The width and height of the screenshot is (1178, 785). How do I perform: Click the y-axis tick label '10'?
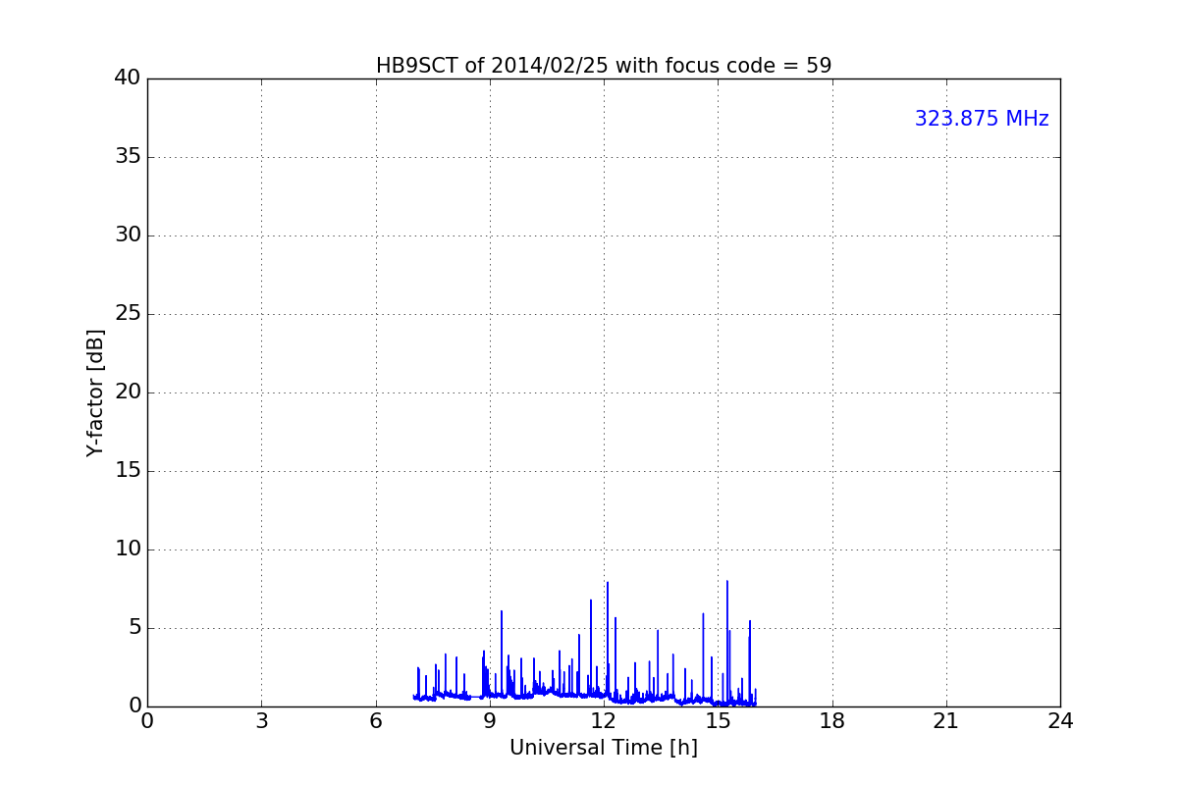[128, 549]
